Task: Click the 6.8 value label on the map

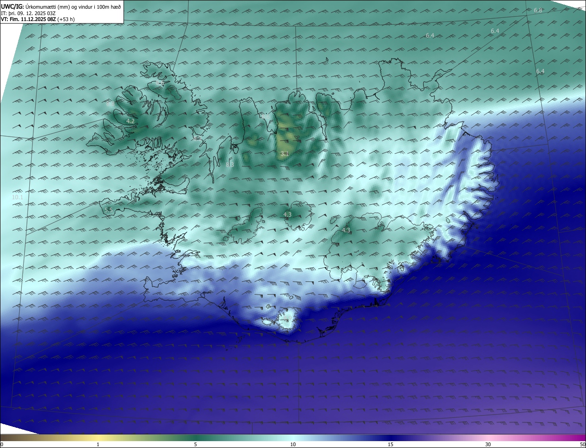Action: tap(538, 10)
